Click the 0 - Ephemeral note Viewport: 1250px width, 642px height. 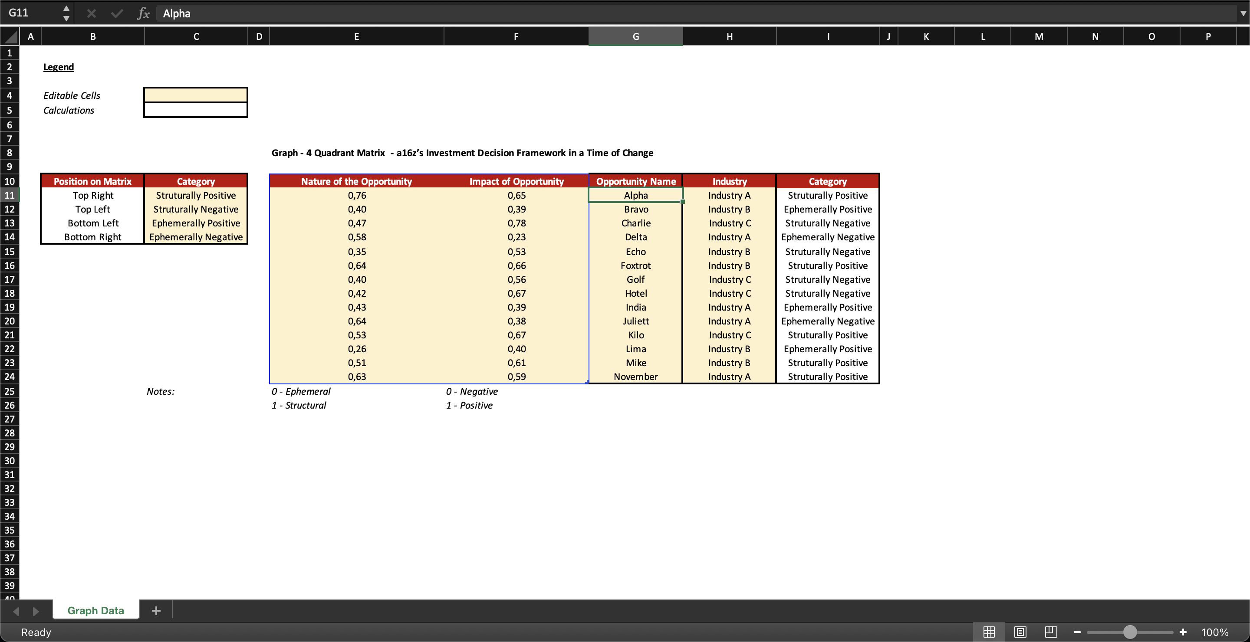pos(301,391)
